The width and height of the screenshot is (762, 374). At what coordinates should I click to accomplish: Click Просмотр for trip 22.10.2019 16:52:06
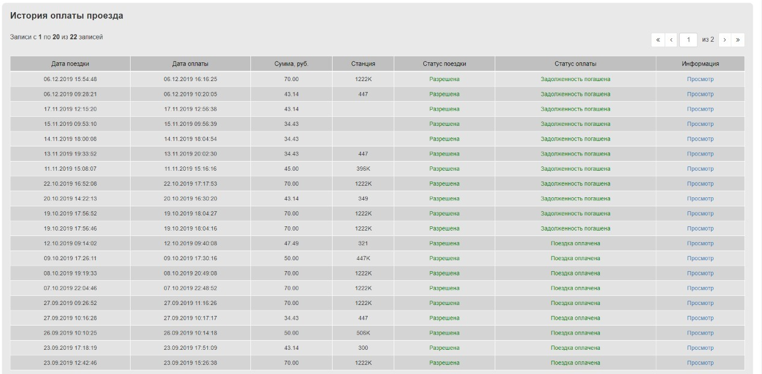click(x=700, y=183)
